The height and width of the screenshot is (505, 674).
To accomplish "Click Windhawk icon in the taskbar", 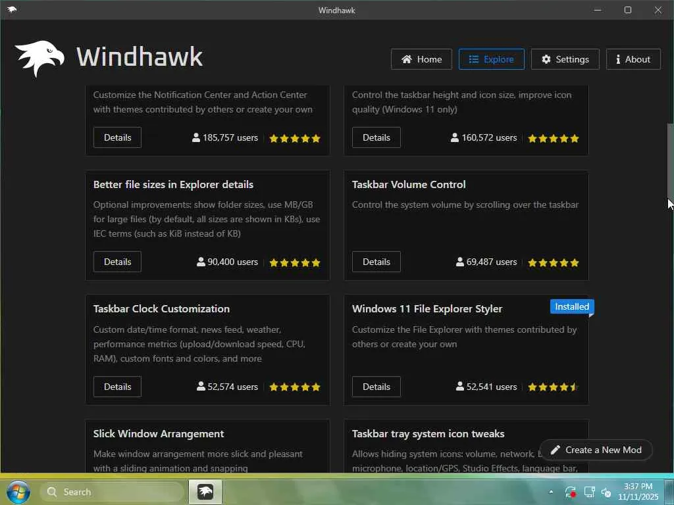I will pos(205,492).
